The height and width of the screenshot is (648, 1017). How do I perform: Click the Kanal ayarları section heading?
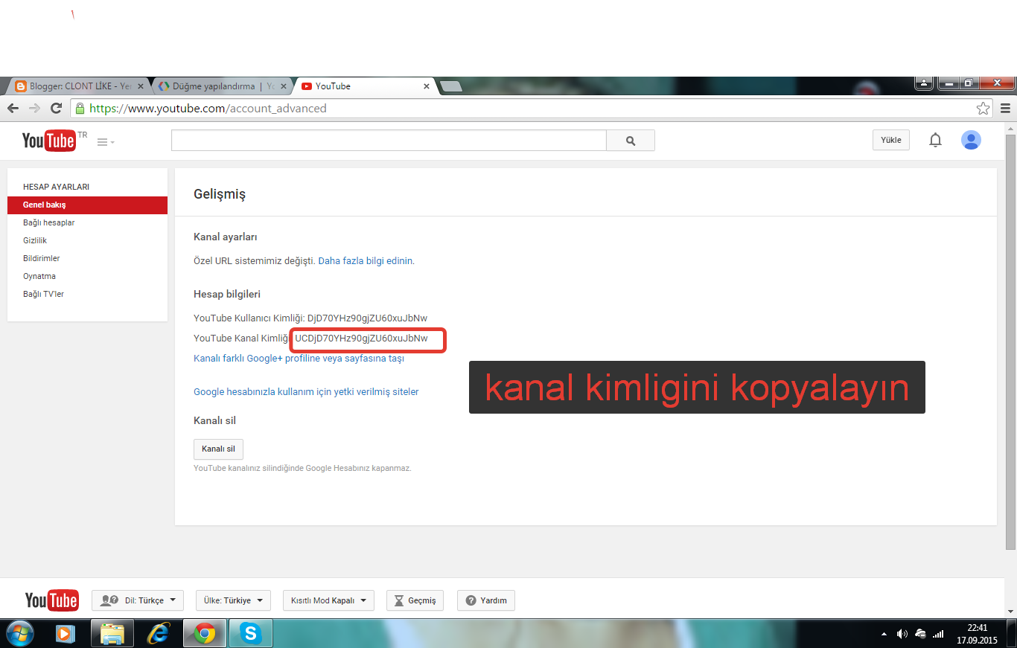(x=226, y=237)
